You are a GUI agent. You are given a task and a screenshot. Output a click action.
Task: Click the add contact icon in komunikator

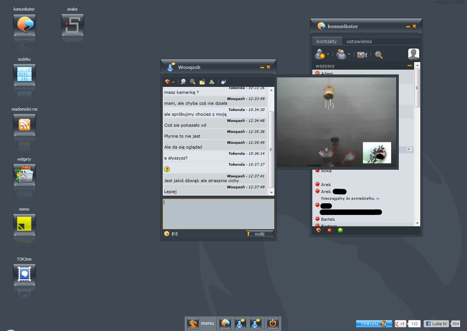coord(320,54)
